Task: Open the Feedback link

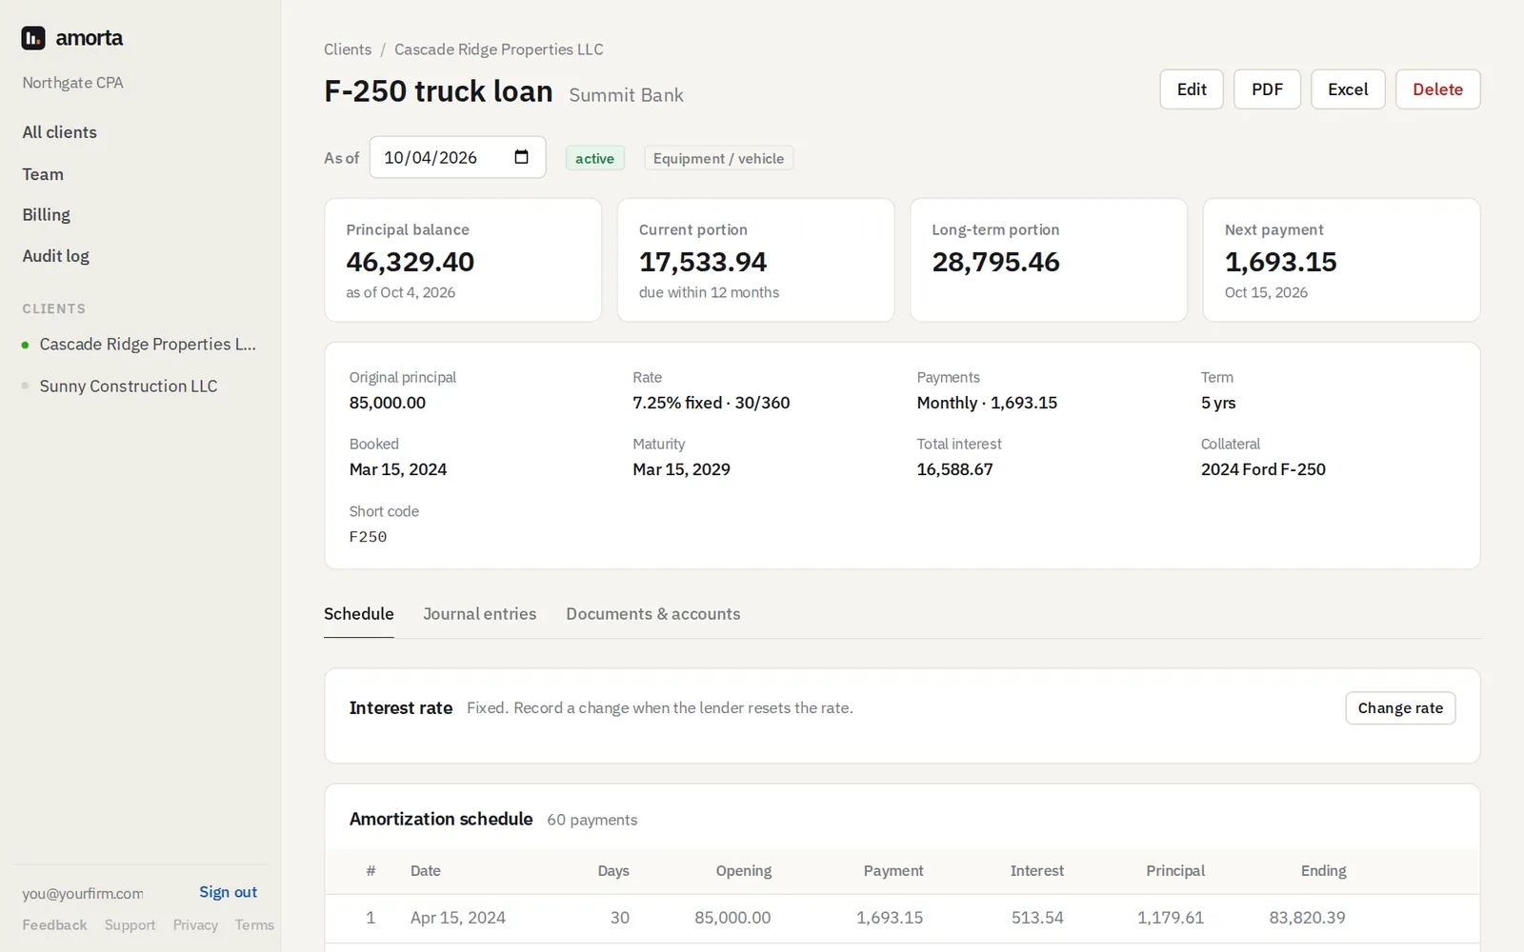Action: pos(54,925)
